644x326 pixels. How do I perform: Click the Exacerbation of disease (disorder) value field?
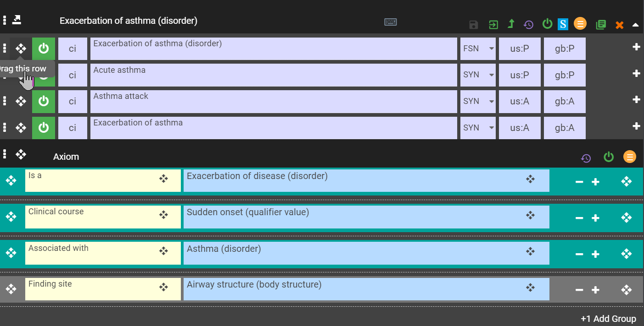coord(366,180)
